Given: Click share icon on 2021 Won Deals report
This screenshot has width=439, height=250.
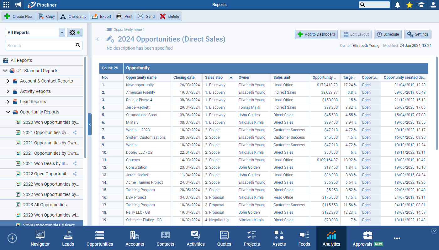Looking at the screenshot, I should (75, 163).
